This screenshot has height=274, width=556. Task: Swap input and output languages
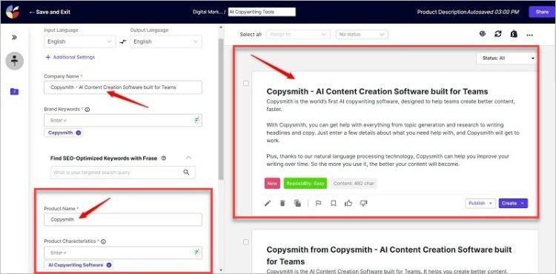[122, 41]
